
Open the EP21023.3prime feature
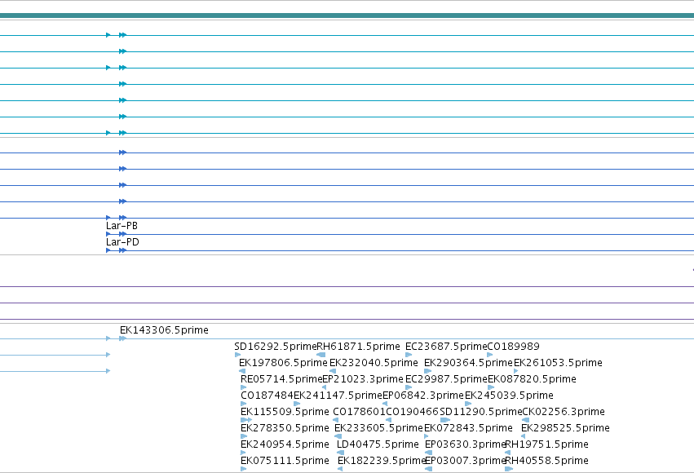click(363, 379)
